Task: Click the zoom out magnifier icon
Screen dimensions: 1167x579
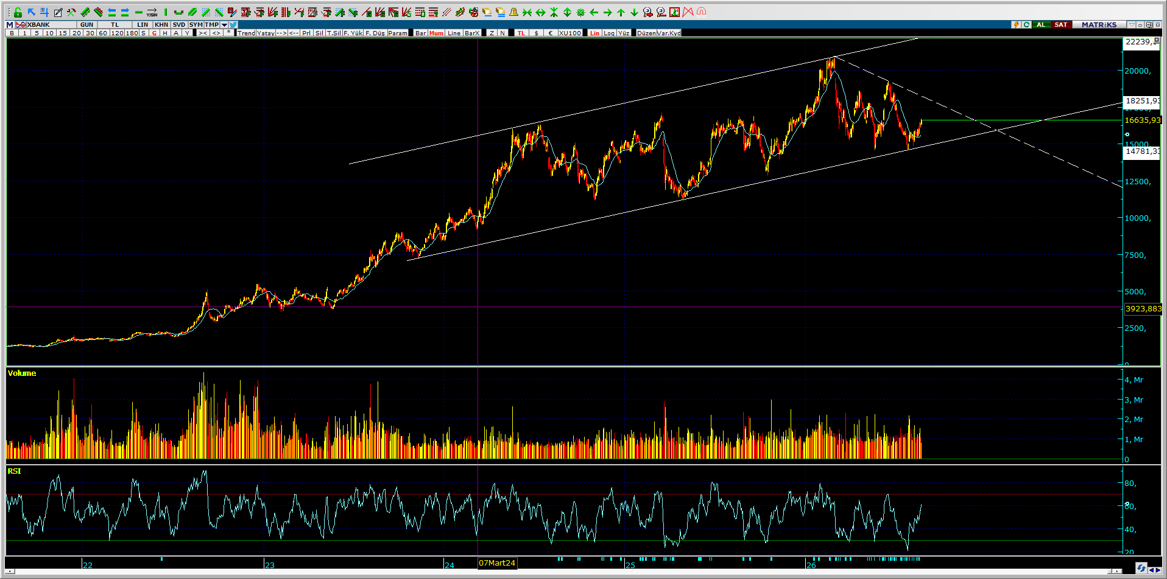Action: pos(661,12)
